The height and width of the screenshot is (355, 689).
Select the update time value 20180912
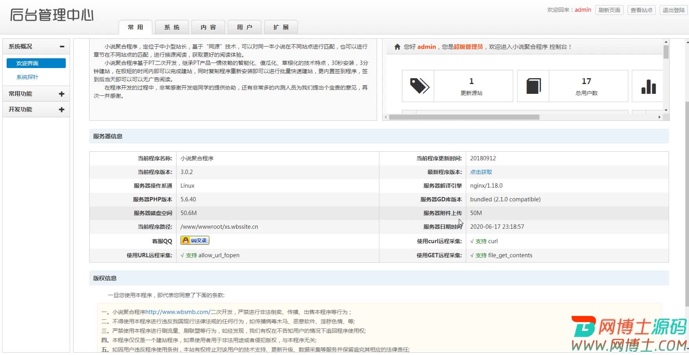(x=483, y=158)
